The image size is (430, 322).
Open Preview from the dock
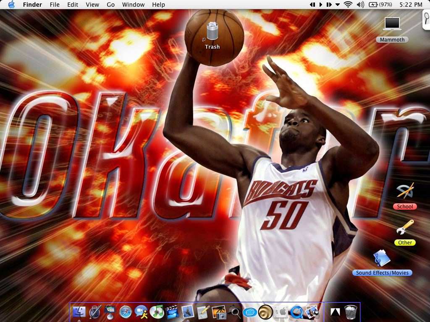[x=312, y=312]
